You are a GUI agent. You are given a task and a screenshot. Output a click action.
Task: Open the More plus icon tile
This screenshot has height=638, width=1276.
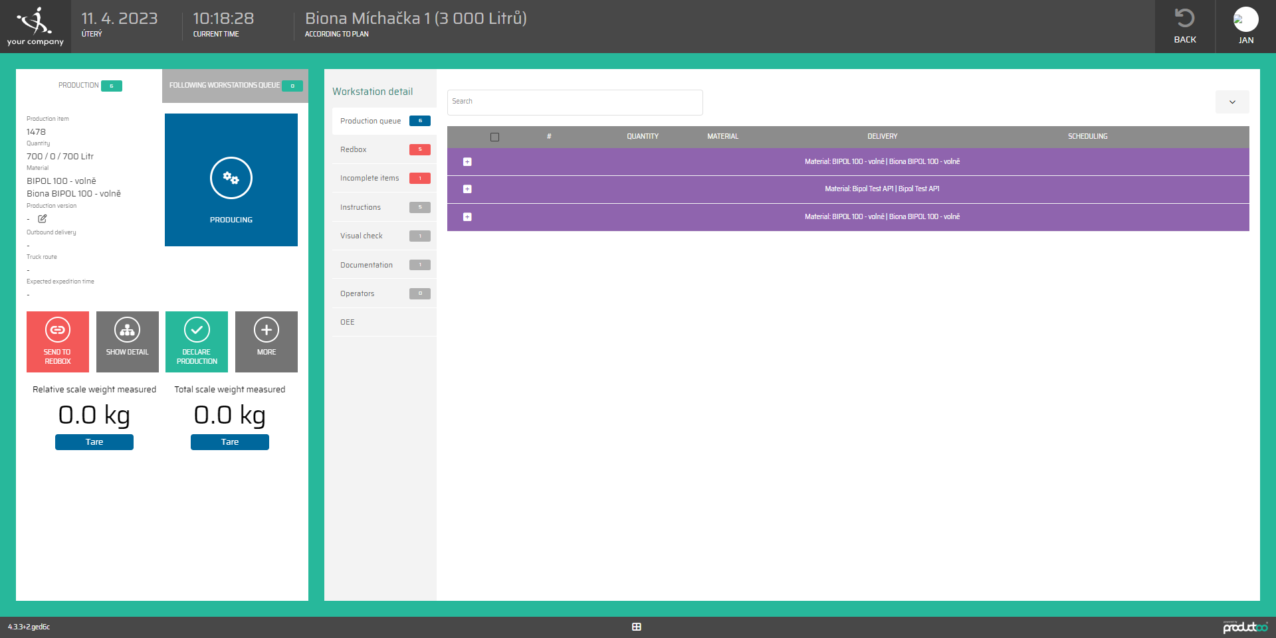(266, 330)
